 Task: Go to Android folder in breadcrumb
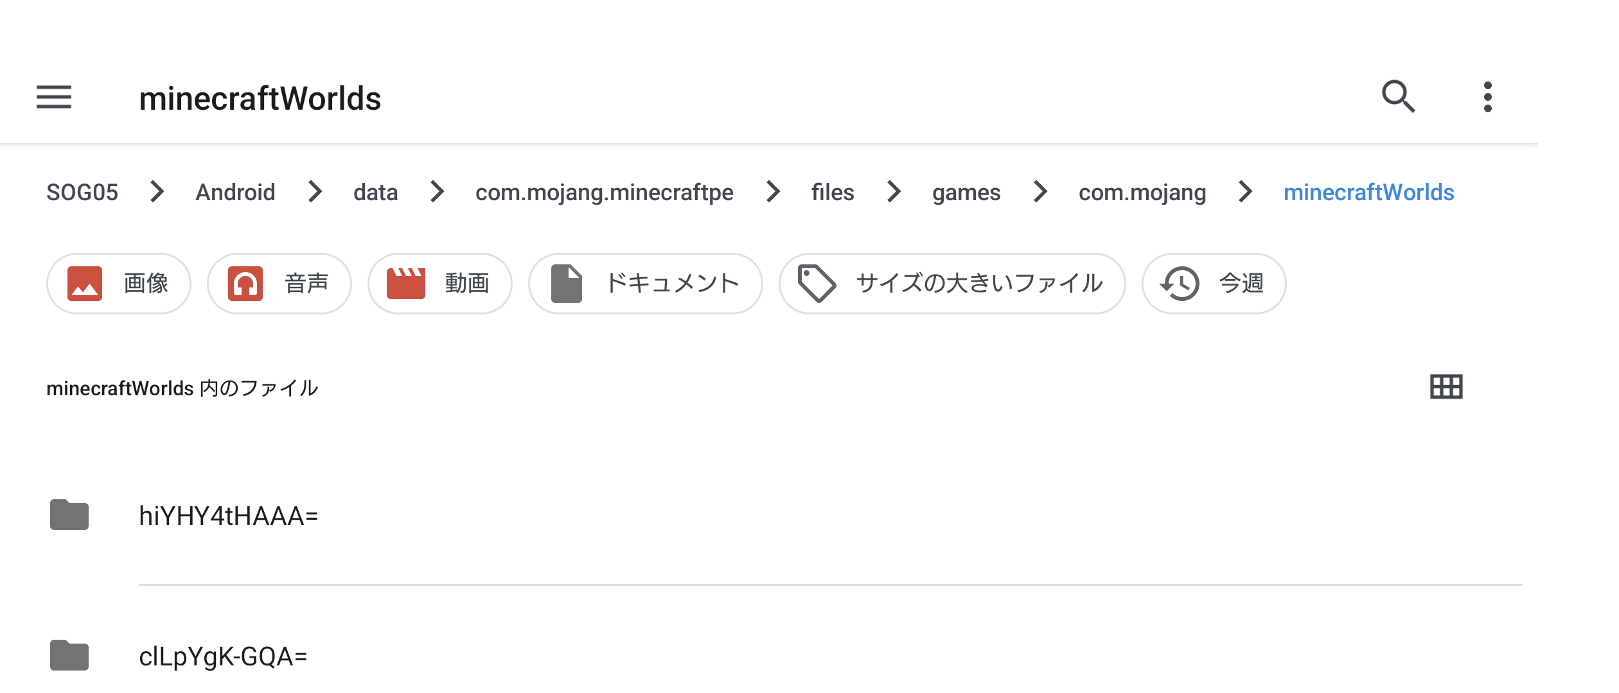(x=235, y=193)
